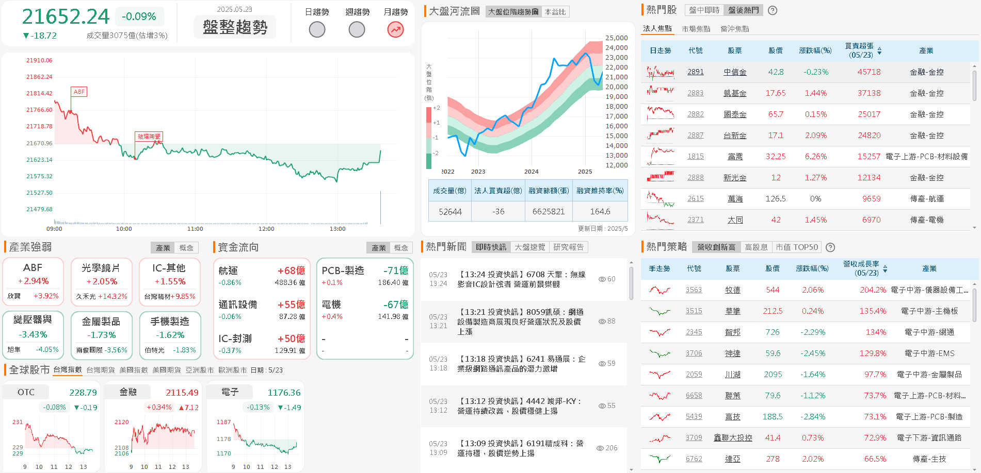The width and height of the screenshot is (981, 473).
Task: Click the PCB-製造 capital outflow row
Action: pos(365,276)
